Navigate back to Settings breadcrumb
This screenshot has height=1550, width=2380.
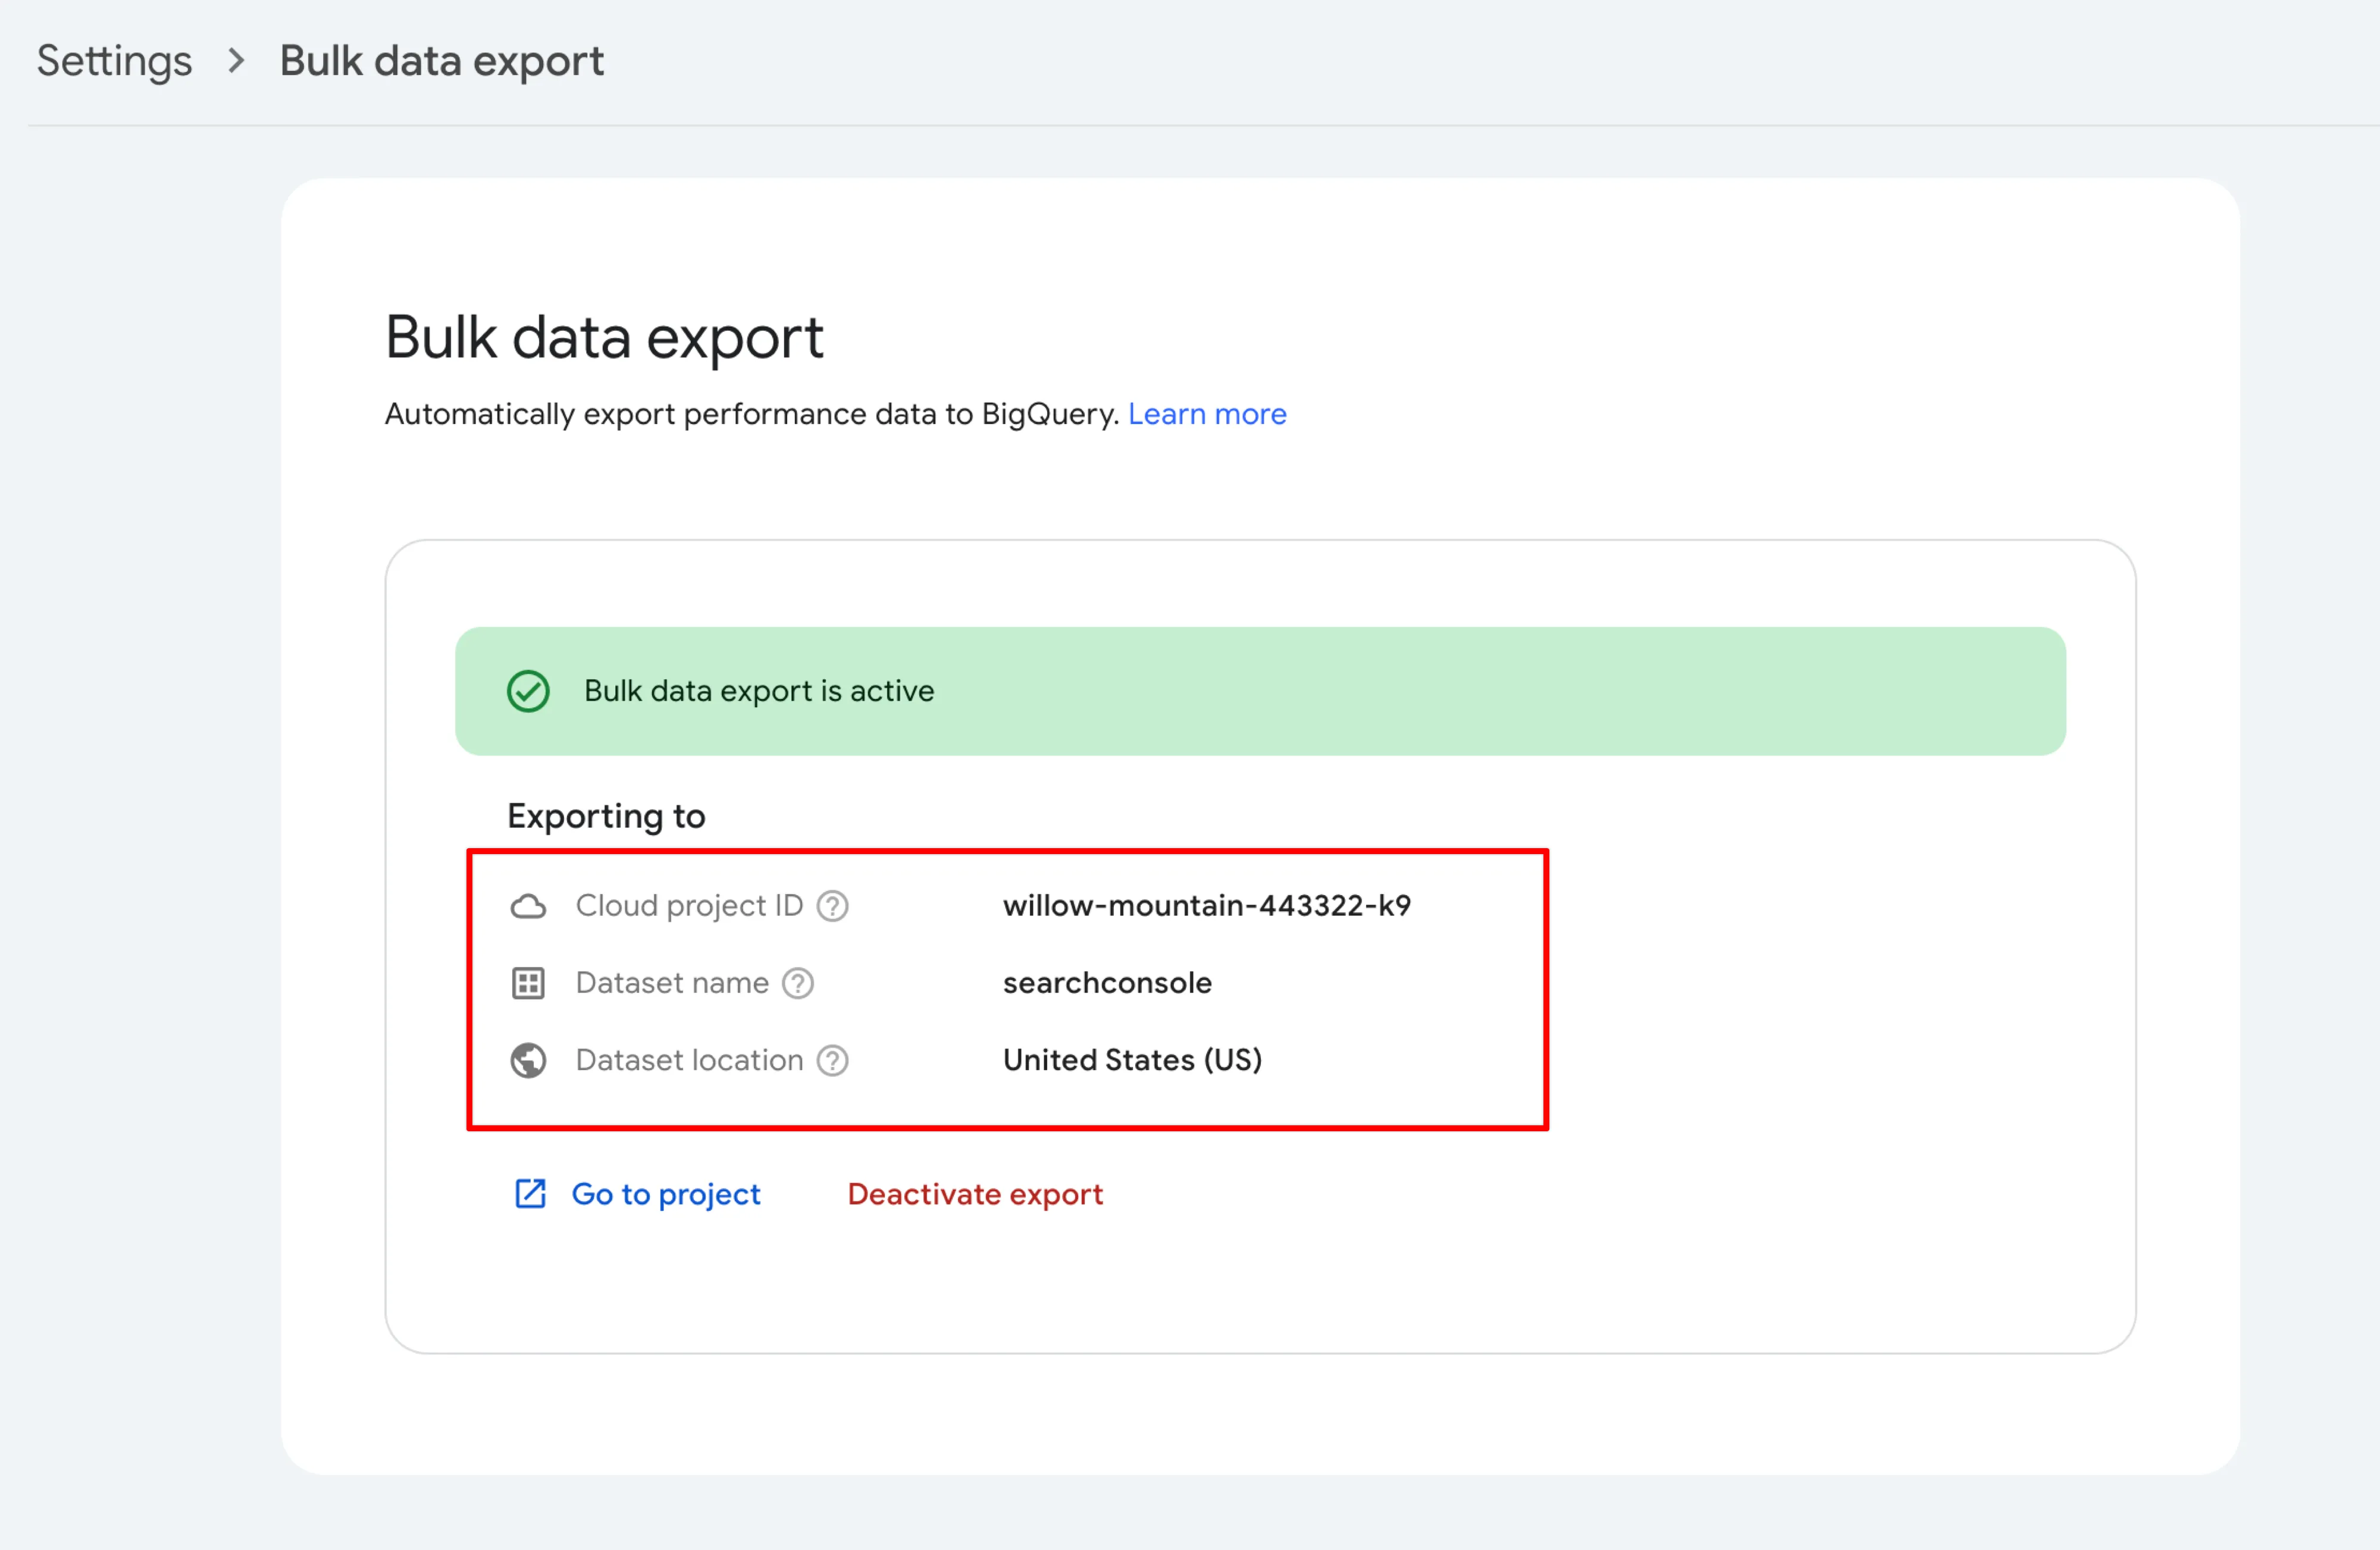point(114,61)
